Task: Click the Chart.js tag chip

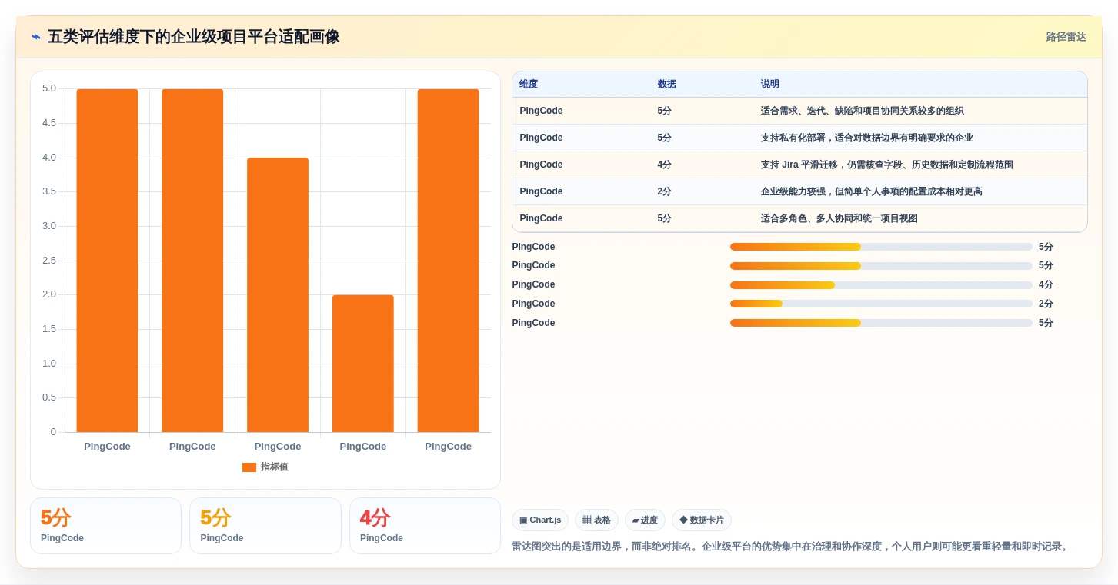Action: [x=540, y=520]
